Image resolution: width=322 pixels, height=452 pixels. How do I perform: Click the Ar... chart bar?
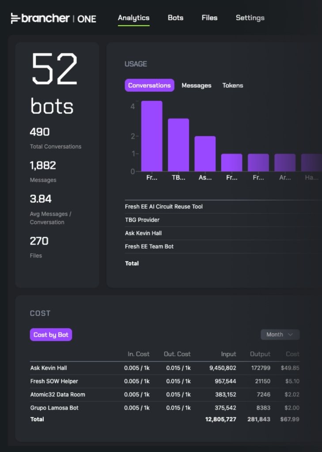285,162
